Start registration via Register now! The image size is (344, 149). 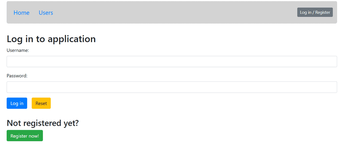coord(25,136)
